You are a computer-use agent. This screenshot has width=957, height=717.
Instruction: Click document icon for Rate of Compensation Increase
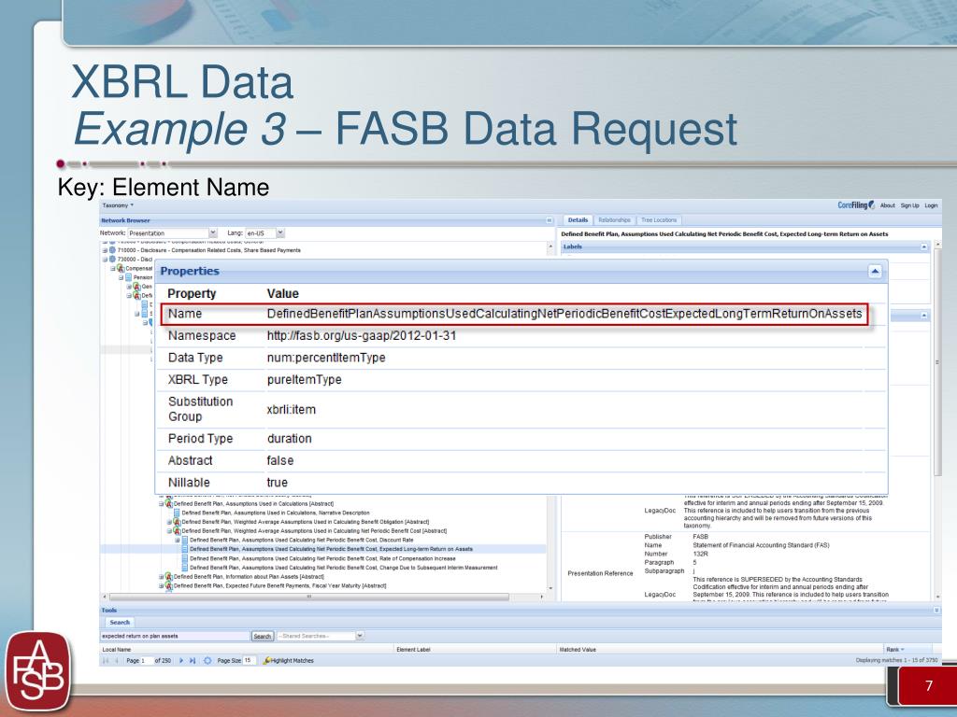(185, 558)
